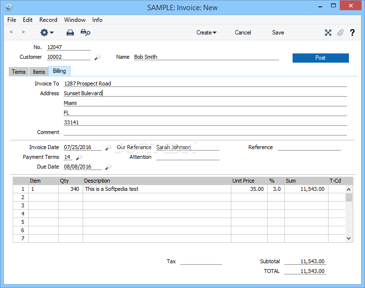365x288 pixels.
Task: Click the Tax field
Action: [201, 261]
